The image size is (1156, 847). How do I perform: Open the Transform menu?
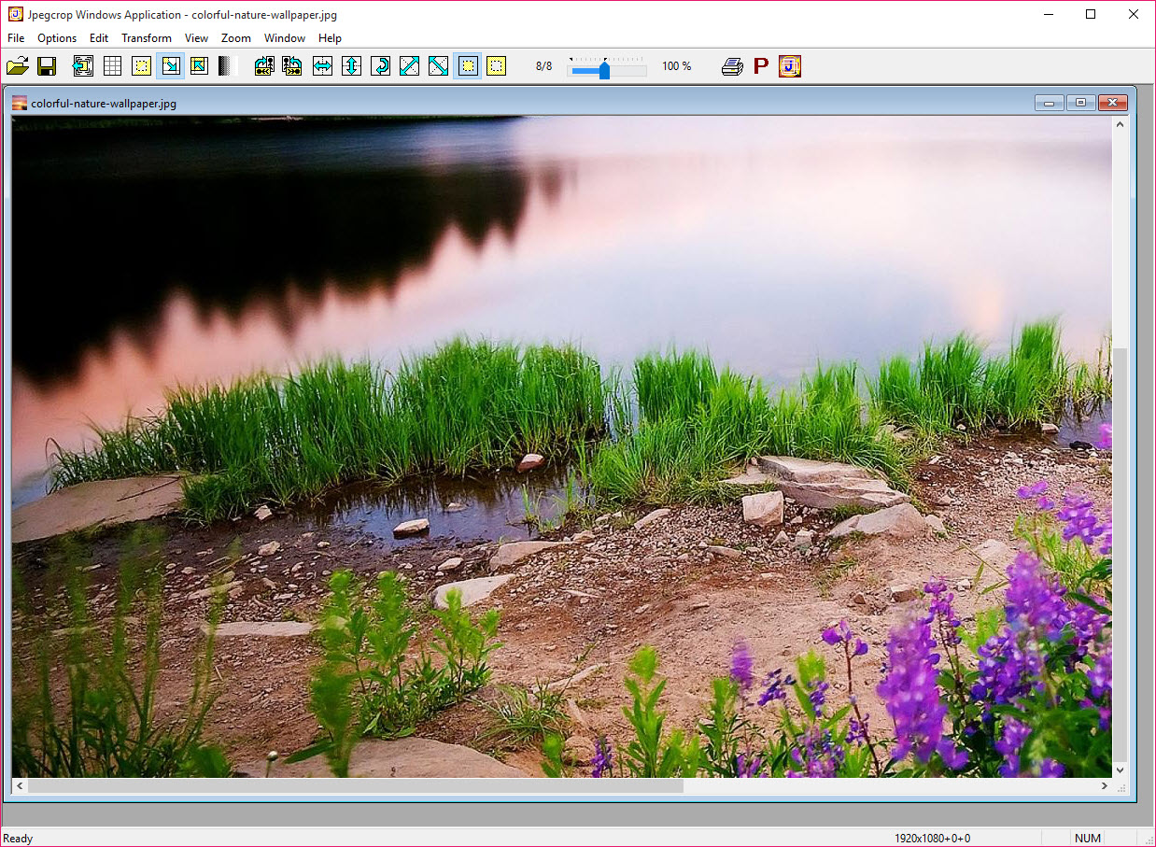[147, 38]
